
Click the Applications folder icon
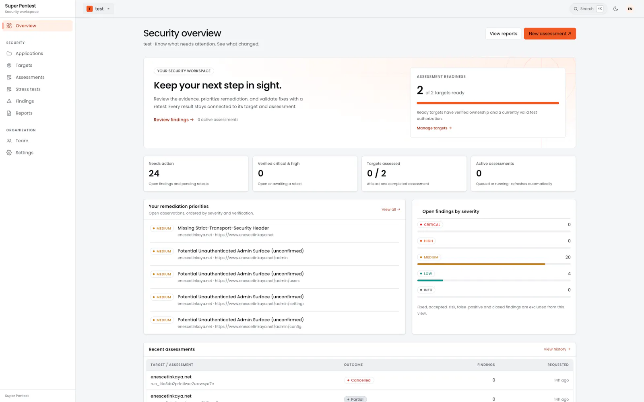point(9,53)
